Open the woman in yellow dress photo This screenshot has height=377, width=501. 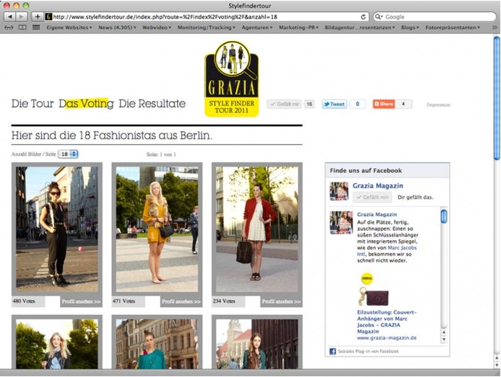click(x=157, y=229)
